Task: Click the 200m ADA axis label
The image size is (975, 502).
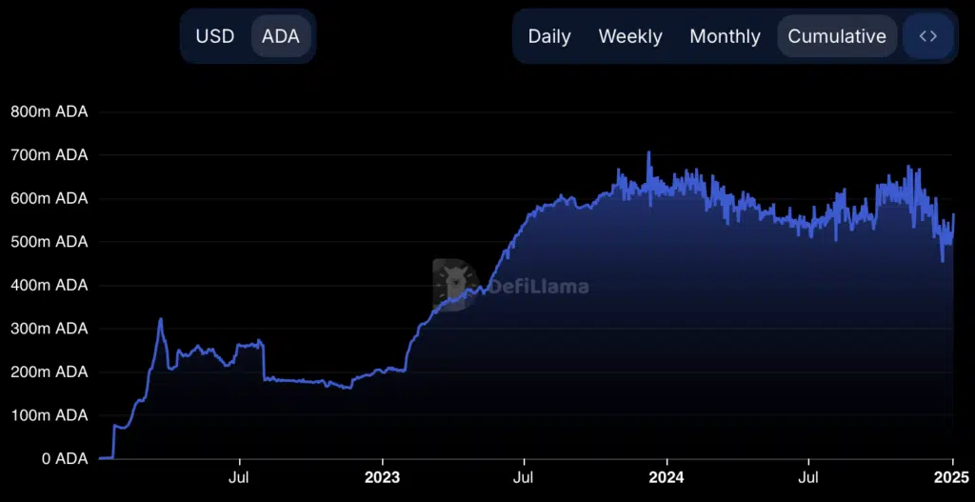Action: [50, 372]
